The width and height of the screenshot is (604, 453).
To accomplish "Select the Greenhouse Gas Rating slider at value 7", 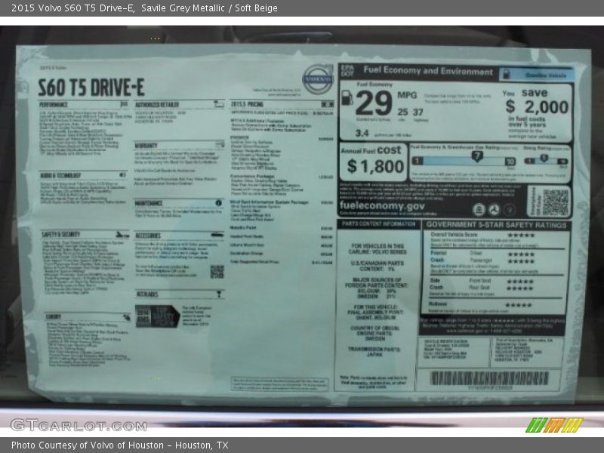I will (x=476, y=156).
